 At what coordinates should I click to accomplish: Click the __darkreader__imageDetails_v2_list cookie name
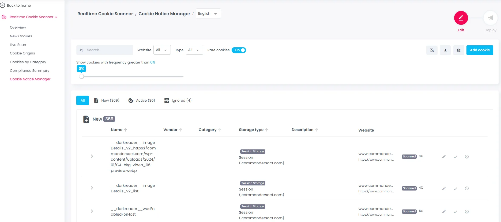point(133,188)
